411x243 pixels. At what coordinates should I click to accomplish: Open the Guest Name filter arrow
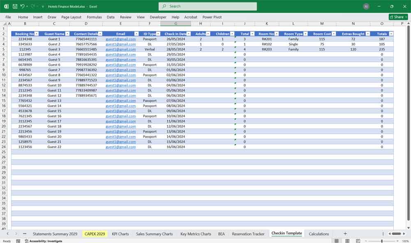tap(67, 34)
